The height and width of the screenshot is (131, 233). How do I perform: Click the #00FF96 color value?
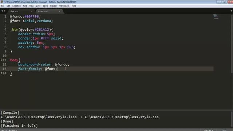[x=32, y=16]
